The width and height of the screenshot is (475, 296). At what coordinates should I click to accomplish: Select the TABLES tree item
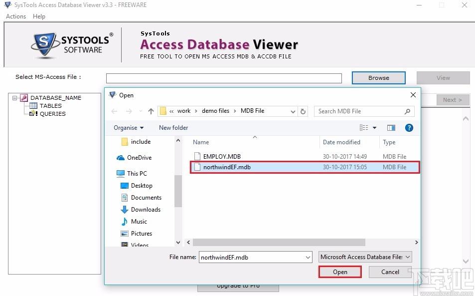tap(50, 105)
